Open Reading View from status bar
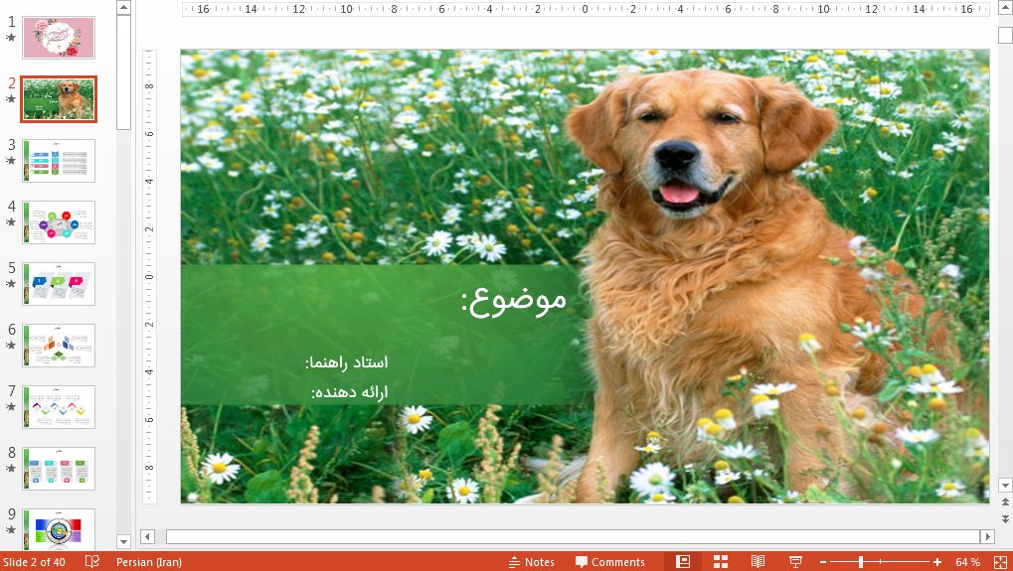The width and height of the screenshot is (1013, 571). tap(758, 562)
